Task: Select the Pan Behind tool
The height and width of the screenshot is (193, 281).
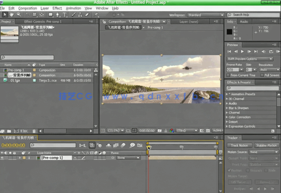Action: pyautogui.click(x=42, y=15)
